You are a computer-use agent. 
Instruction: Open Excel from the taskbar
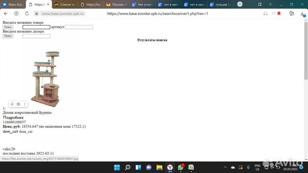pos(191,167)
